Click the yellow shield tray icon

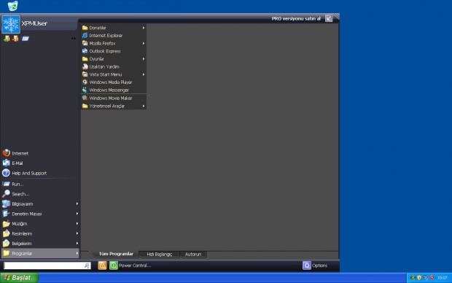click(x=419, y=278)
